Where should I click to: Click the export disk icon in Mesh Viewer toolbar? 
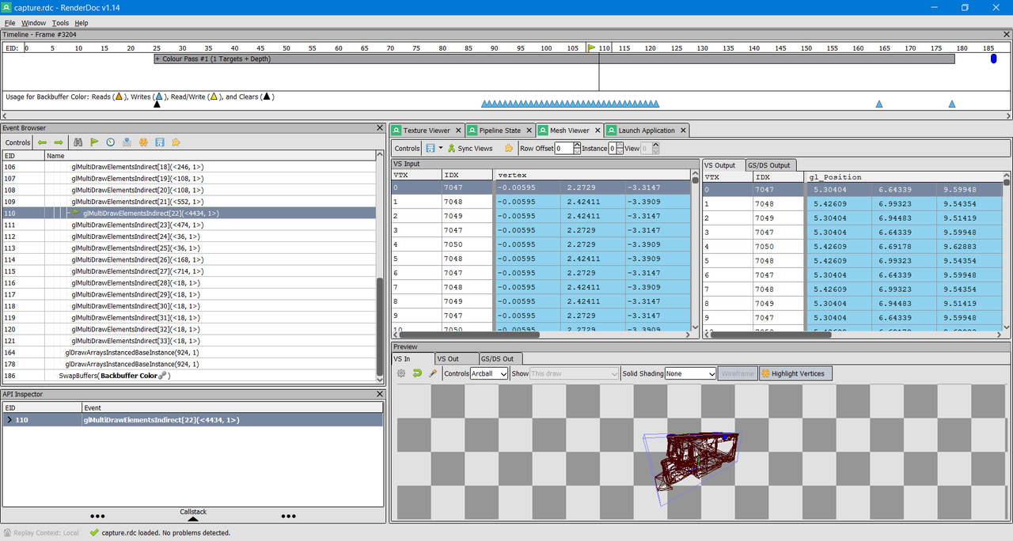point(431,148)
